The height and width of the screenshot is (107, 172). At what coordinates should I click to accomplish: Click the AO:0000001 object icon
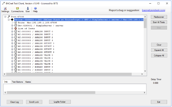point(16,46)
